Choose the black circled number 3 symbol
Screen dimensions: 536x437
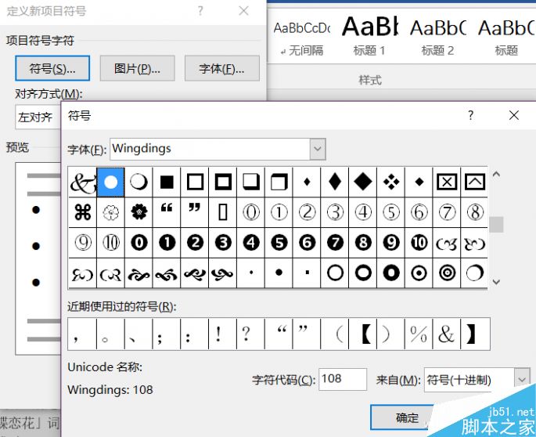(223, 242)
